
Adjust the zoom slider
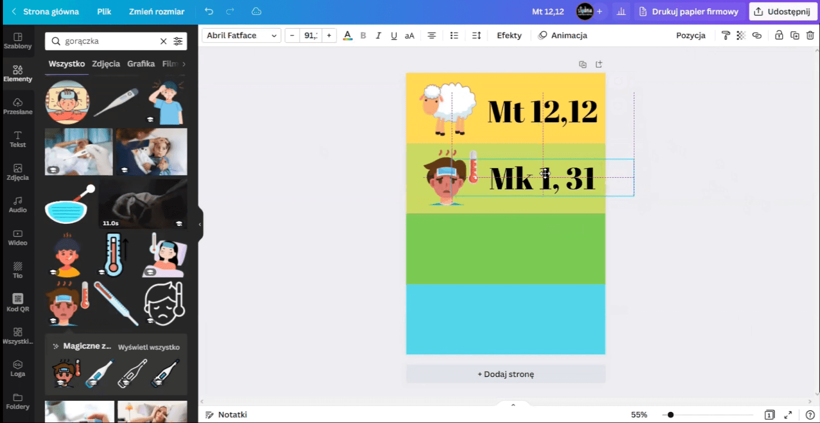point(671,415)
